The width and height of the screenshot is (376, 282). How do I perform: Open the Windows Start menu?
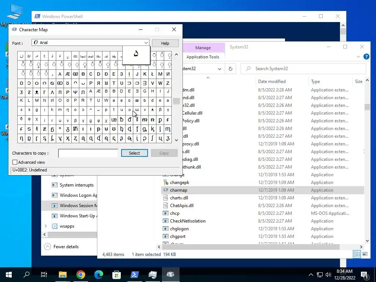[x=9, y=274]
